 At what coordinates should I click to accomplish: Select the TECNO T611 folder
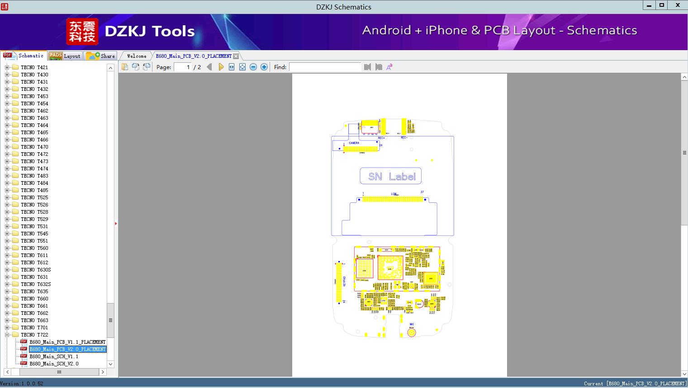34,255
